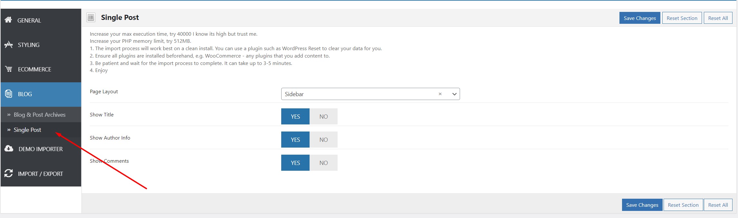This screenshot has height=218, width=738.
Task: Open the GENERAL settings section
Action: pyautogui.click(x=41, y=20)
